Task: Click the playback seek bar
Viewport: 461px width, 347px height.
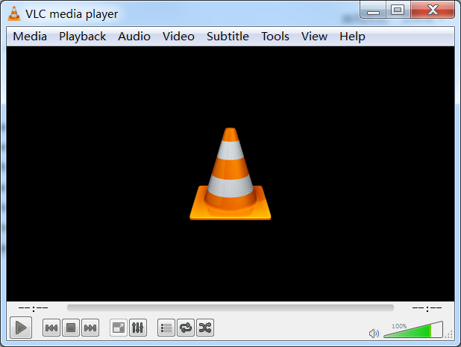Action: [x=230, y=307]
